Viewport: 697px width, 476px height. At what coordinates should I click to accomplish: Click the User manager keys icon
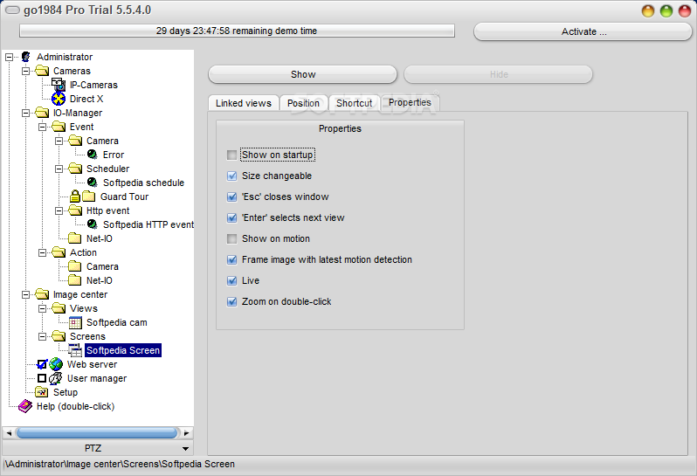tap(56, 378)
